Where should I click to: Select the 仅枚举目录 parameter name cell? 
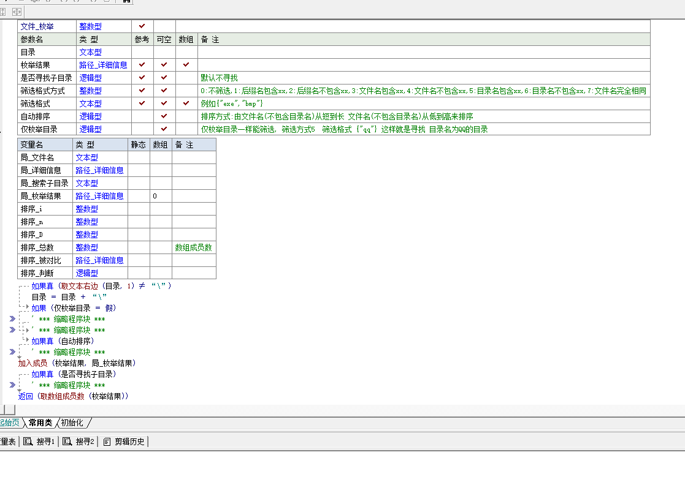[47, 129]
